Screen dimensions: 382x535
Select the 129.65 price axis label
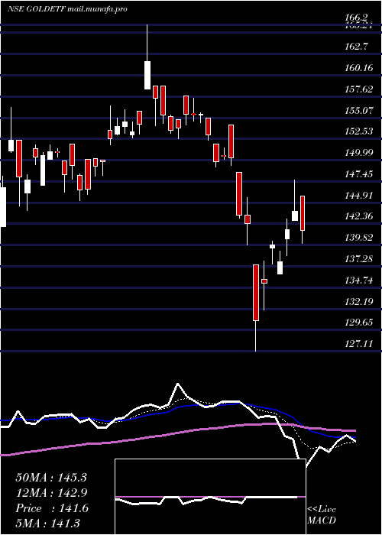[x=358, y=323]
